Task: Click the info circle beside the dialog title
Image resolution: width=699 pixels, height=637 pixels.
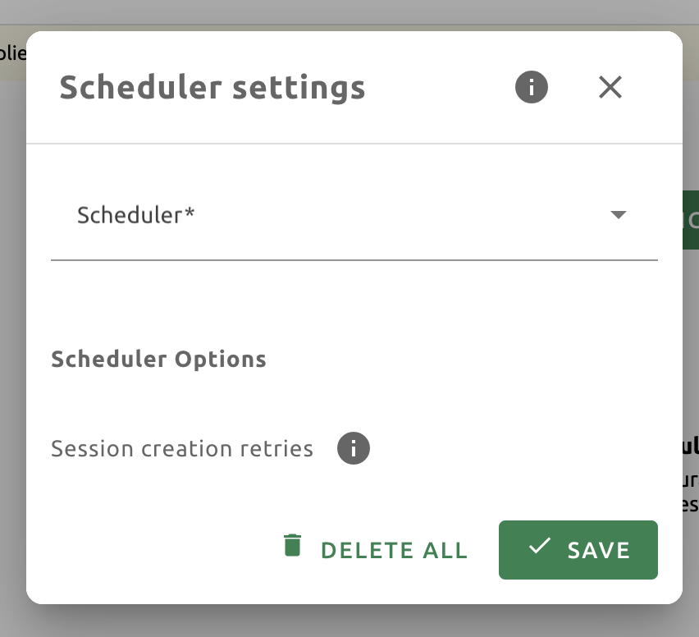Action: [x=531, y=87]
